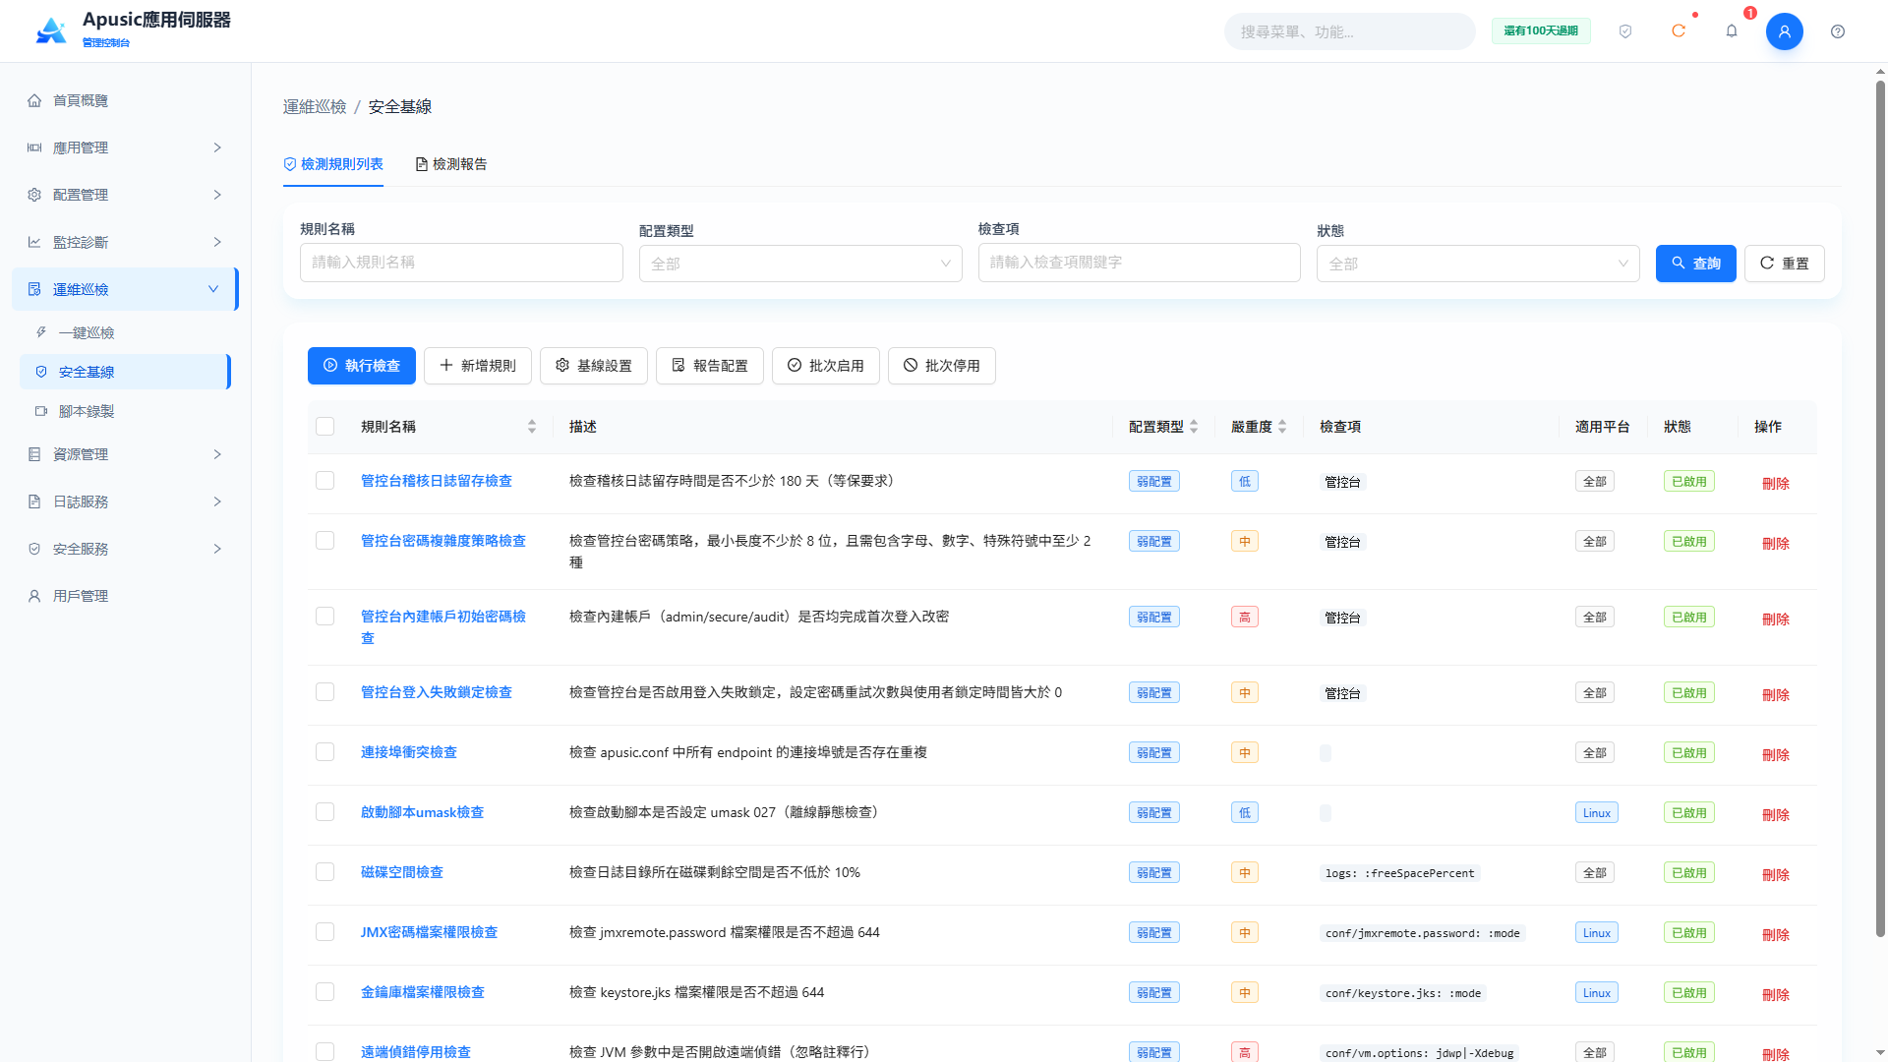Expand the 安全服務 menu chevron

[217, 549]
